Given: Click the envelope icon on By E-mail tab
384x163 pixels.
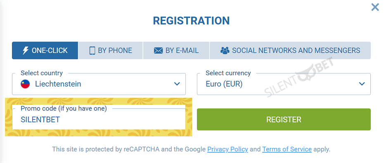Looking at the screenshot, I should point(158,51).
